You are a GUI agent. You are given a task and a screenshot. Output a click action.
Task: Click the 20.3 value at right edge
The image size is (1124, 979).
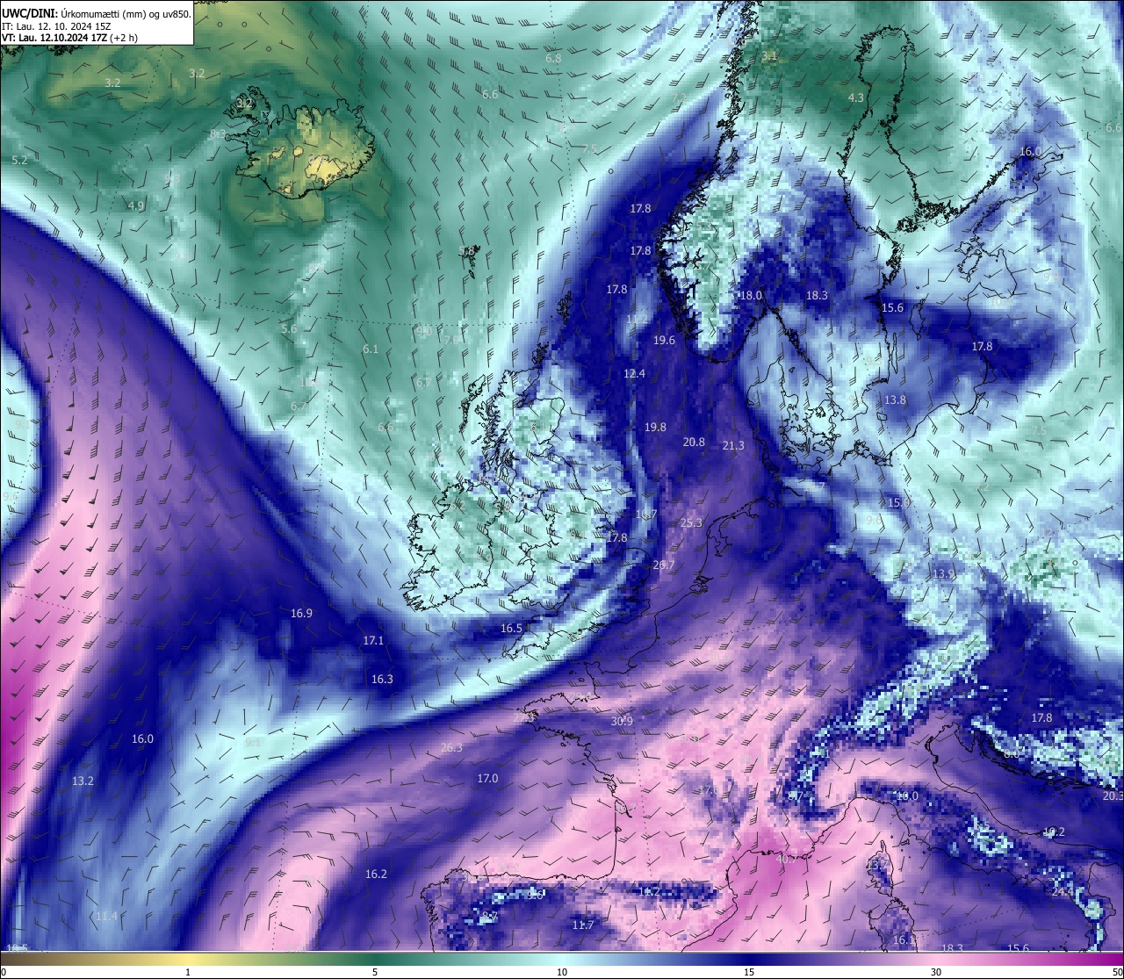point(1113,795)
